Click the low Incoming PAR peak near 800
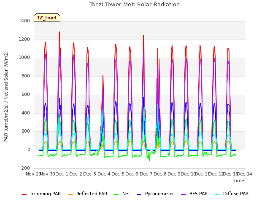Screen dimensions: 270x202 tap(103, 75)
